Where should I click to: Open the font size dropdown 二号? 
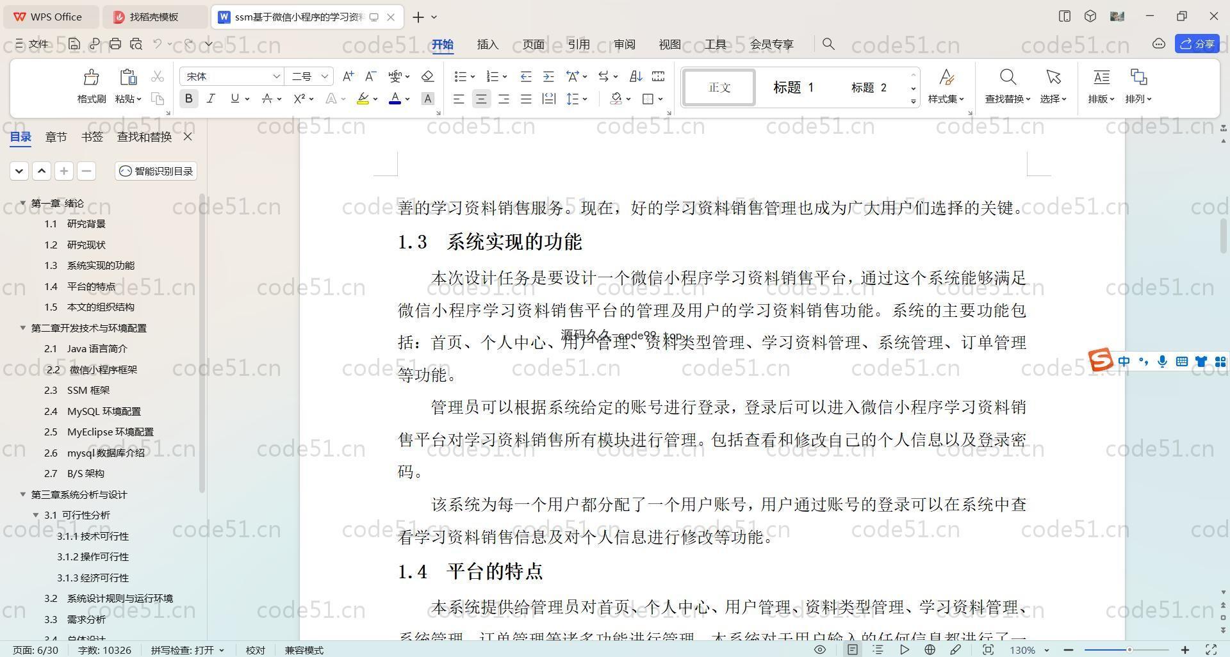point(325,77)
